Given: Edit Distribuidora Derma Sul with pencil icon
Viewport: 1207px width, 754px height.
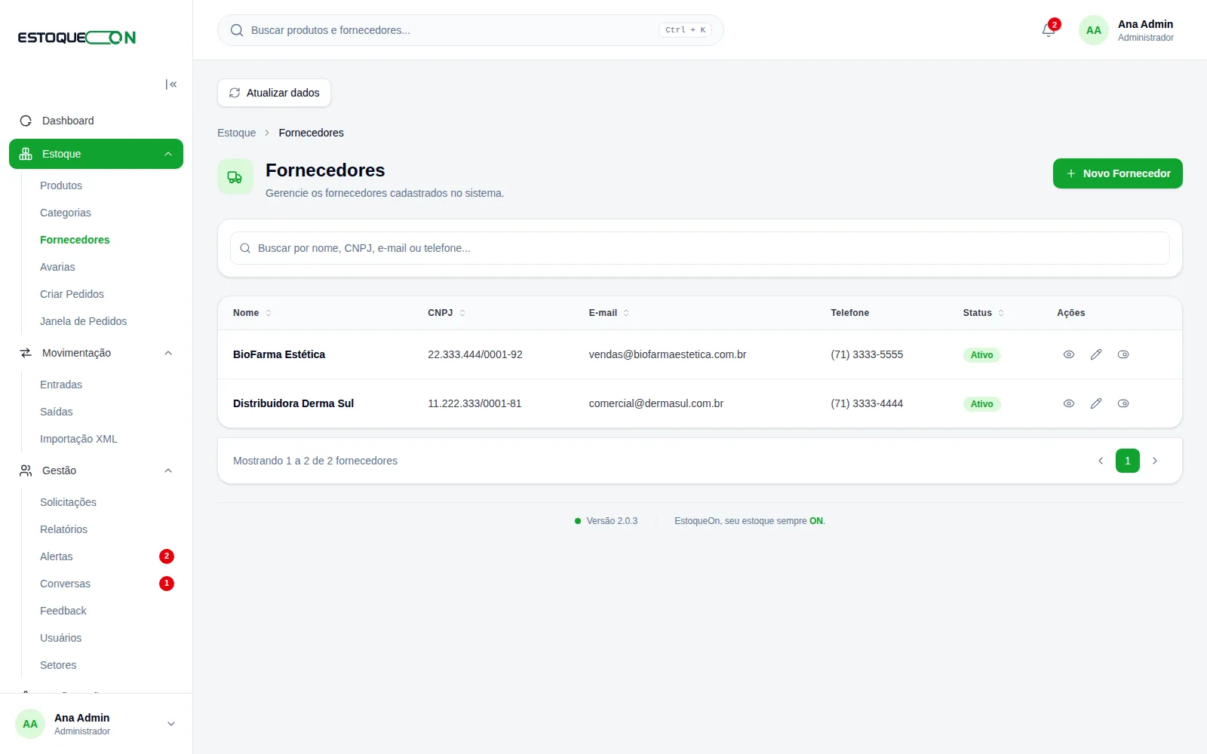Looking at the screenshot, I should (x=1096, y=403).
